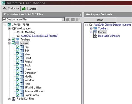This screenshot has width=132, height=104.
Task: Click the Customize wrench icon
Action: point(4,8)
